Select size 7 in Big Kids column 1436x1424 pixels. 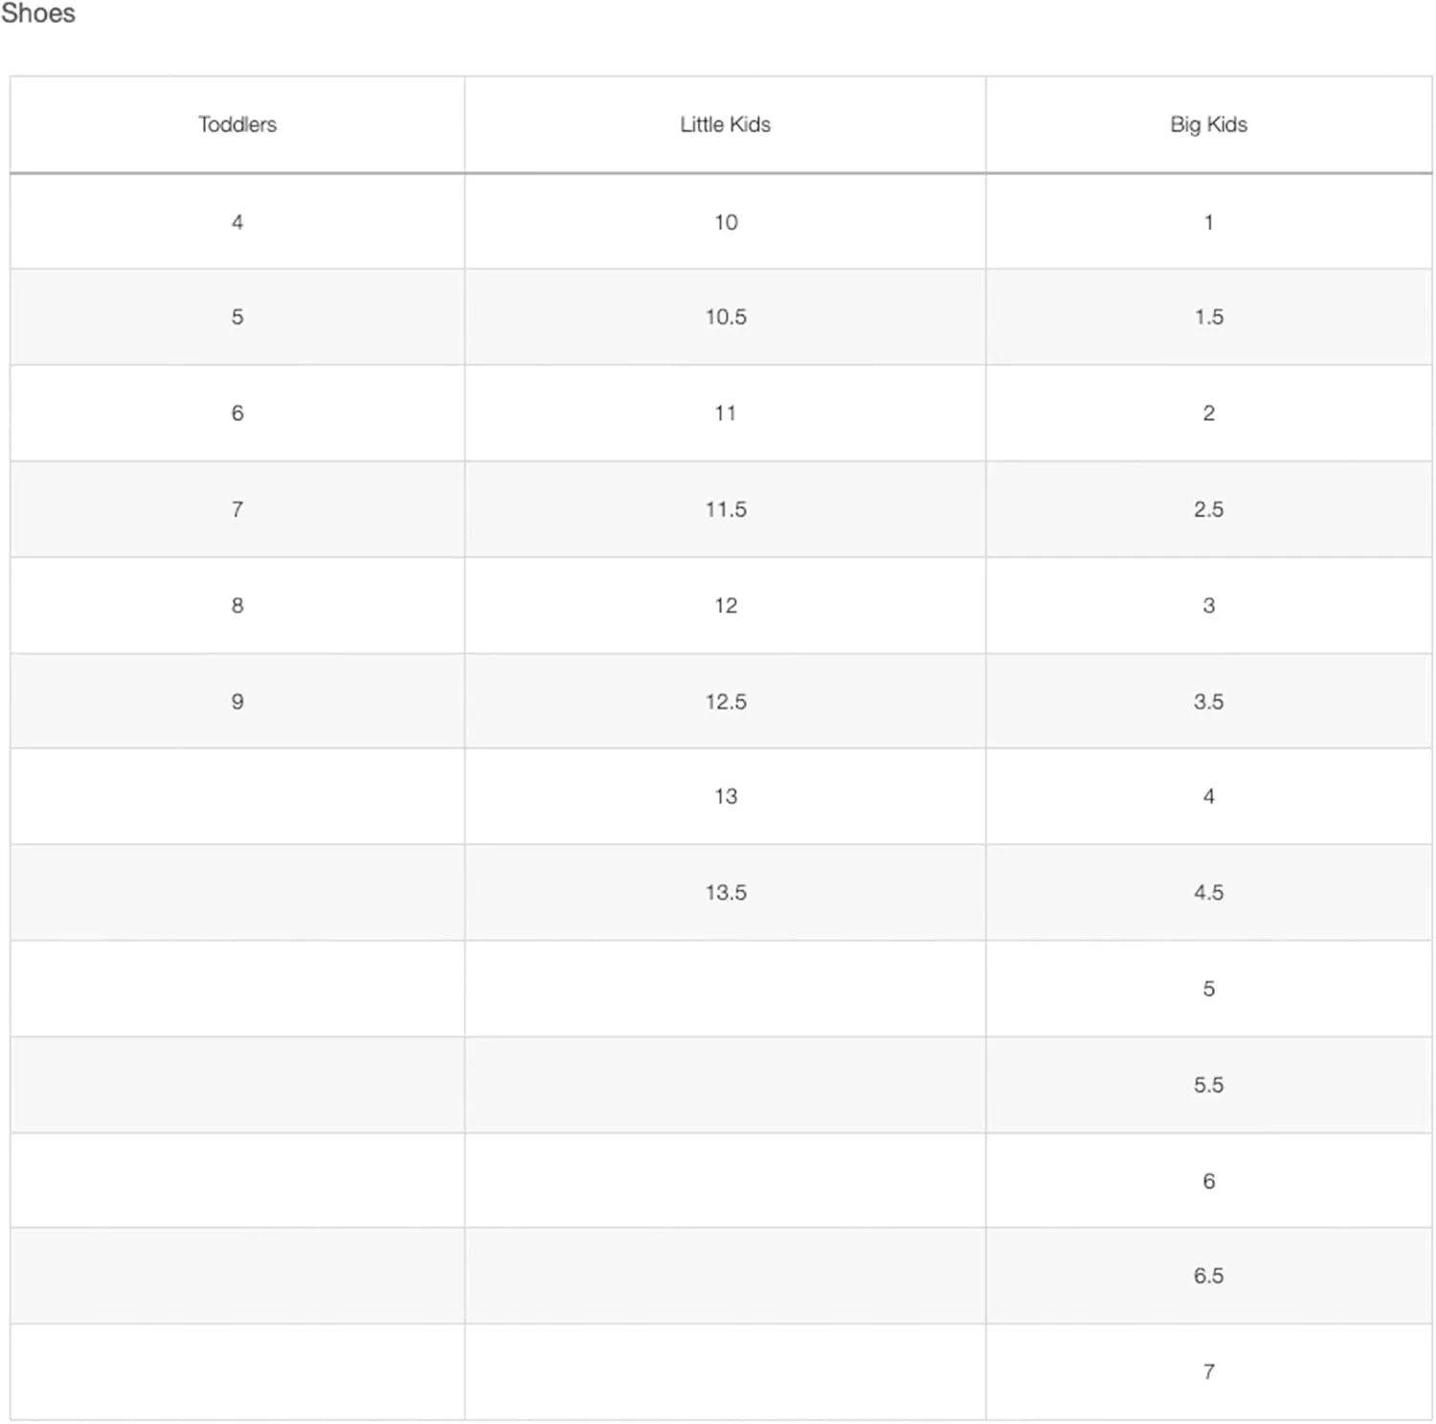[x=1208, y=1371]
